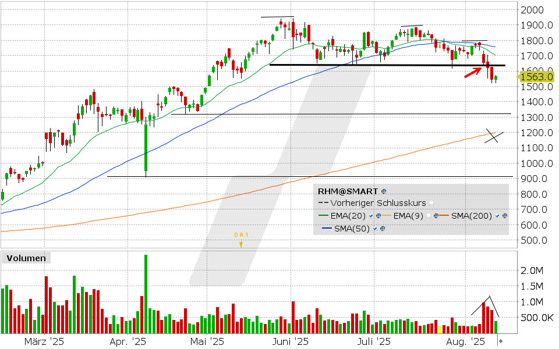The width and height of the screenshot is (559, 349).
Task: Click the yellow 1563.0 current price tag
Action: (x=536, y=77)
